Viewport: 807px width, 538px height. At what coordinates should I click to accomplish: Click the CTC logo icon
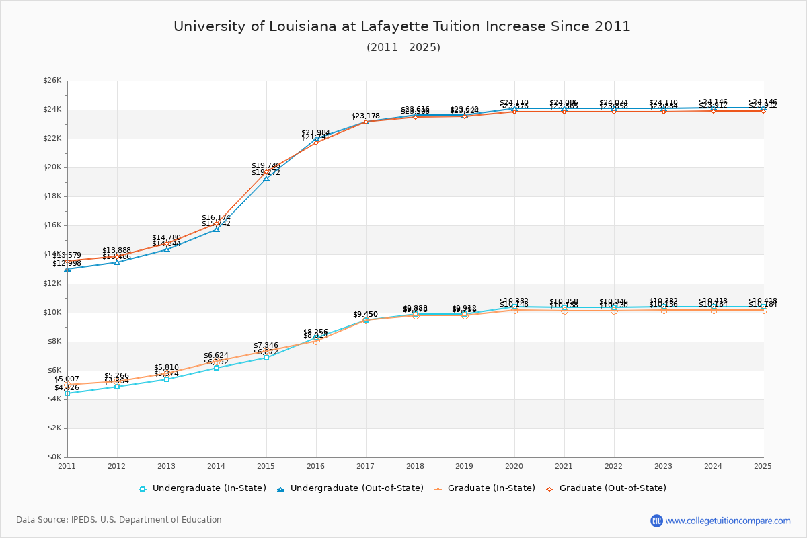pyautogui.click(x=656, y=521)
